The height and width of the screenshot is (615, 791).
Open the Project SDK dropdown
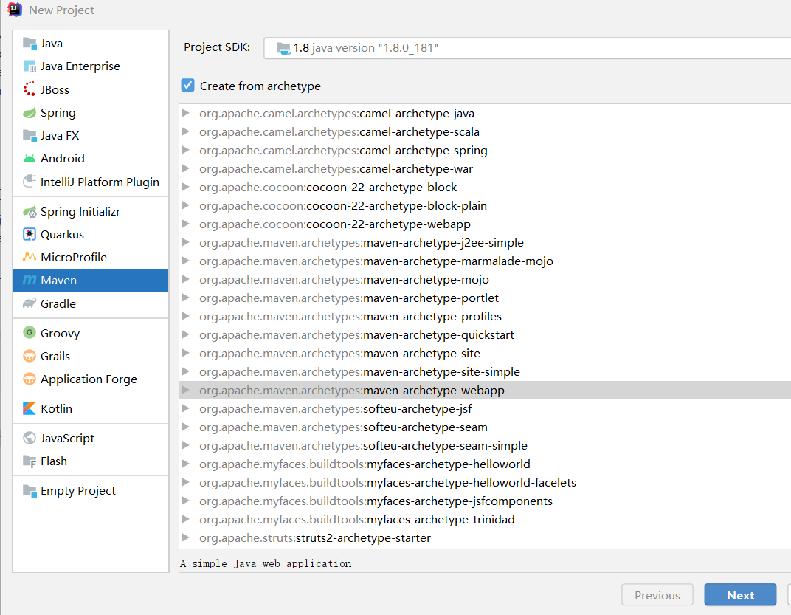(527, 48)
